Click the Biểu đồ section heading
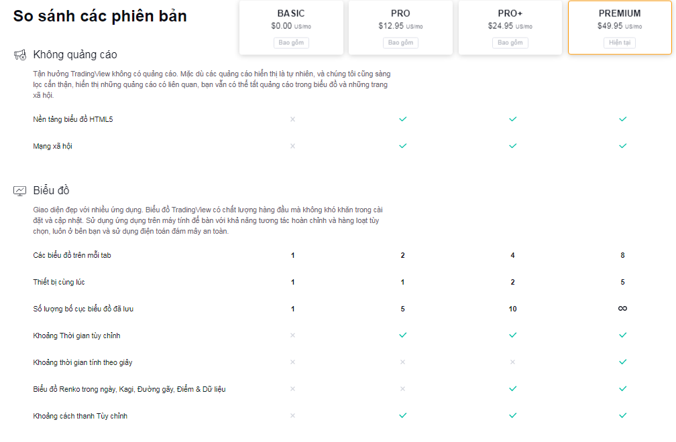This screenshot has width=676, height=442. [x=52, y=191]
